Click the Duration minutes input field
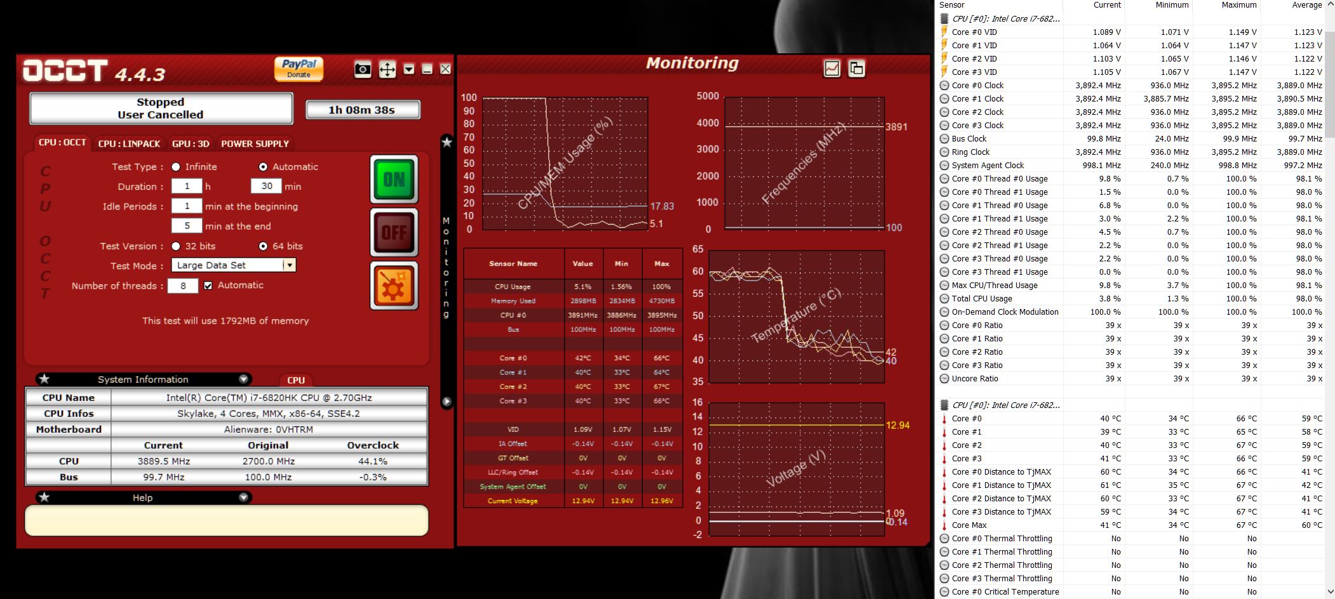Screen dimensions: 1335x599 coord(267,186)
